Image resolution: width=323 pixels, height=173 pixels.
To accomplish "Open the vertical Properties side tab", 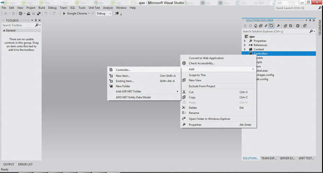I will pos(320,27).
